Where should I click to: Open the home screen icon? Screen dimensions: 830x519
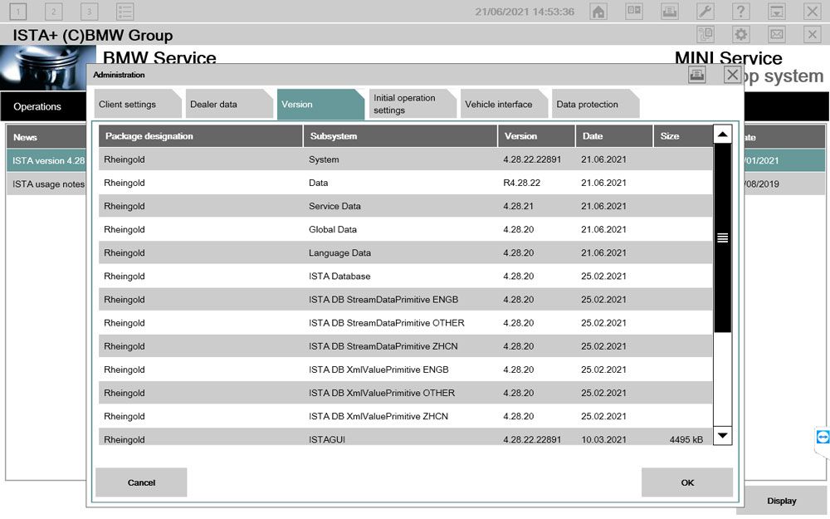click(598, 11)
